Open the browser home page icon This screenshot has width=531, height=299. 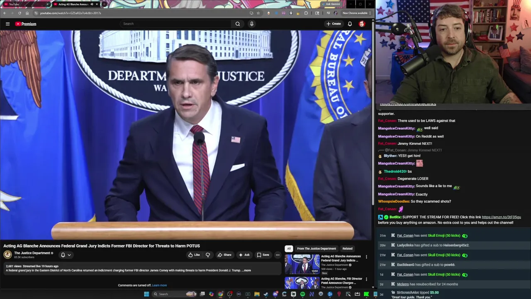[x=27, y=13]
